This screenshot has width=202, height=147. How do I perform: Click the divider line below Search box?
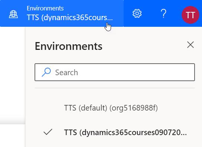click(x=115, y=88)
